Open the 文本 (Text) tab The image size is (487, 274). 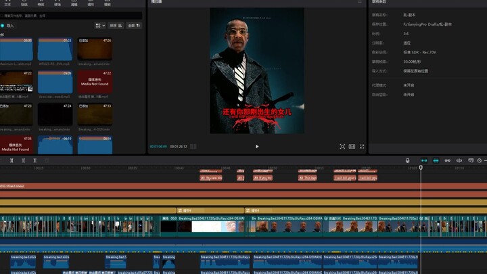7,3
